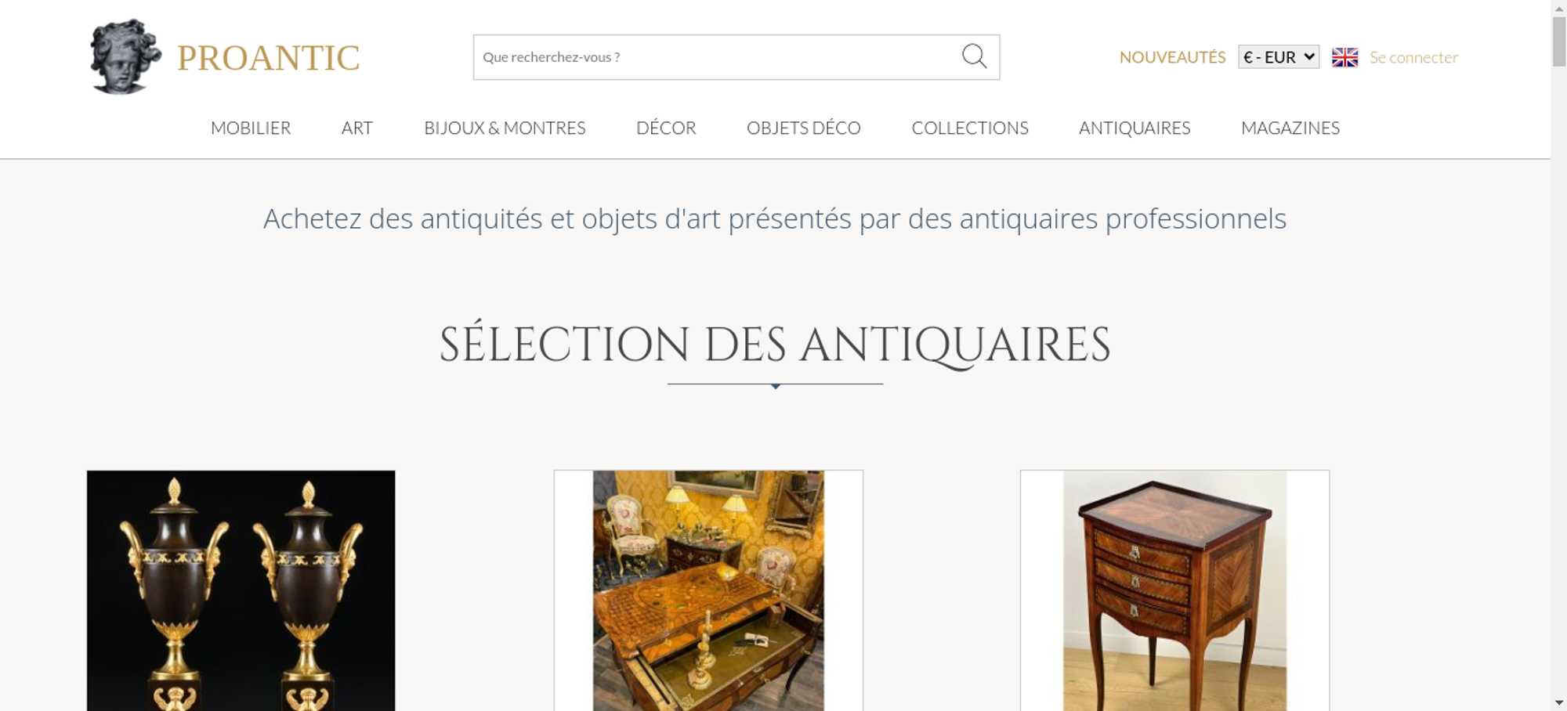Viewport: 1567px width, 711px height.
Task: Open the small marquetry chest thumbnail
Action: pos(1174,590)
